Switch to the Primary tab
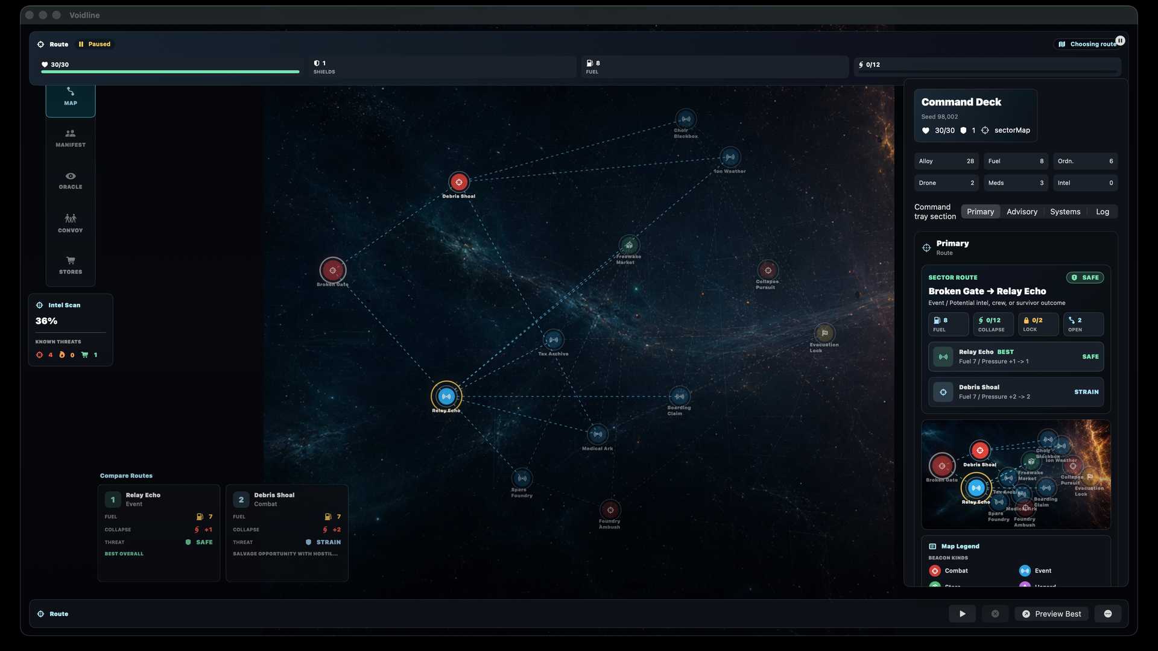Screen dimensions: 1158x651 [x=980, y=212]
